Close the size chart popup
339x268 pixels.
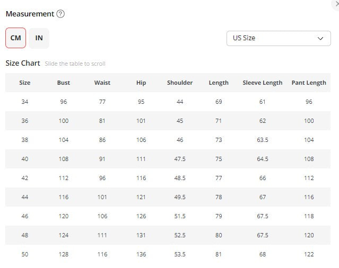point(337,3)
